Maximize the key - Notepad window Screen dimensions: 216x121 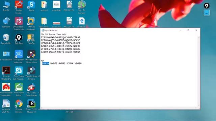click(188, 30)
